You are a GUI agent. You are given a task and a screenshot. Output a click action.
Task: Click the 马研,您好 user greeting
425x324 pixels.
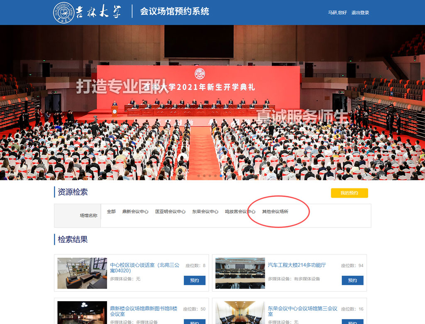(337, 12)
